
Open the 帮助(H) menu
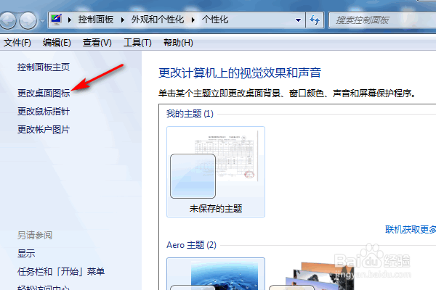point(178,43)
